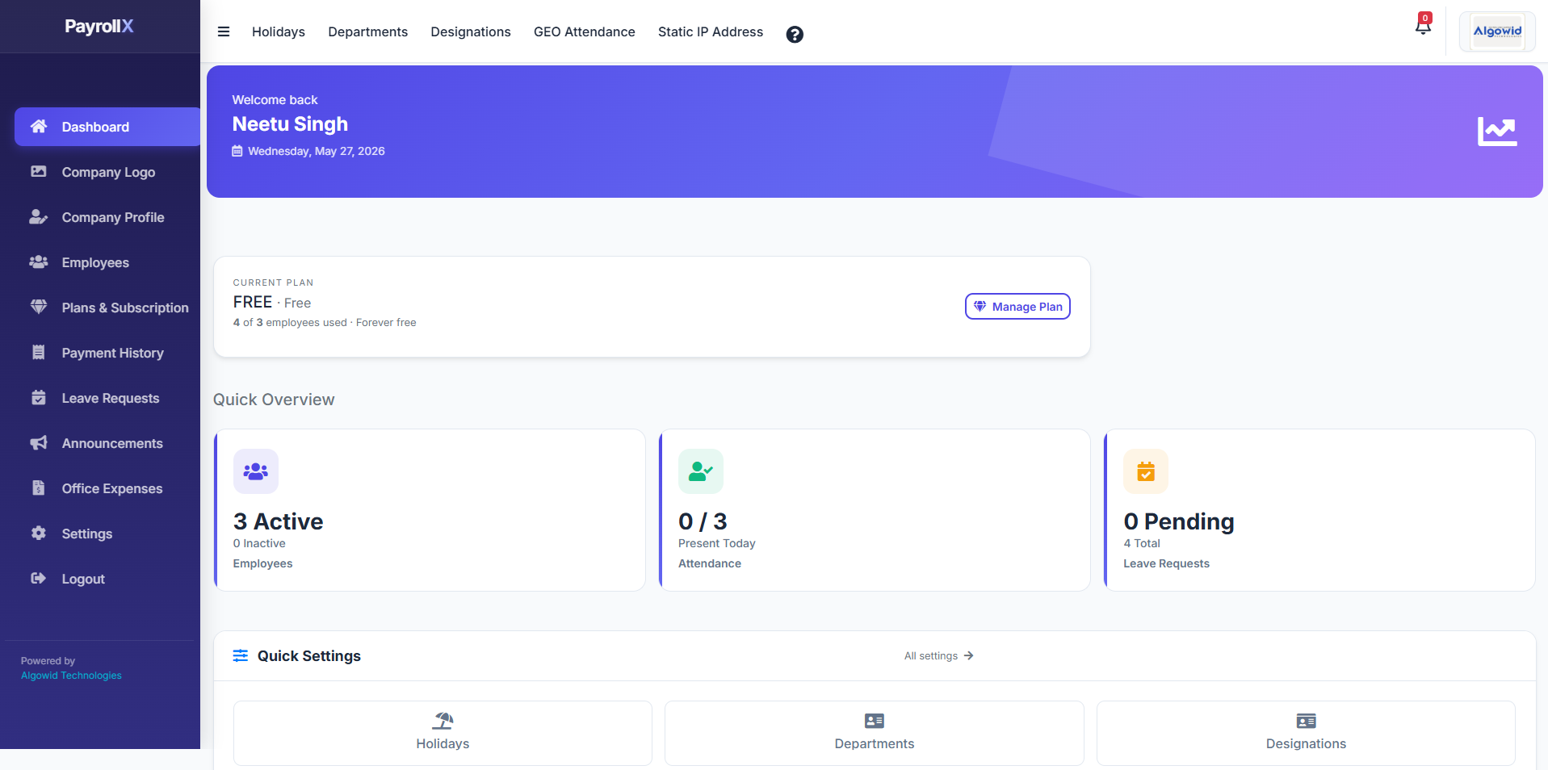
Task: Click the Office Expenses invoice icon
Action: click(x=39, y=488)
